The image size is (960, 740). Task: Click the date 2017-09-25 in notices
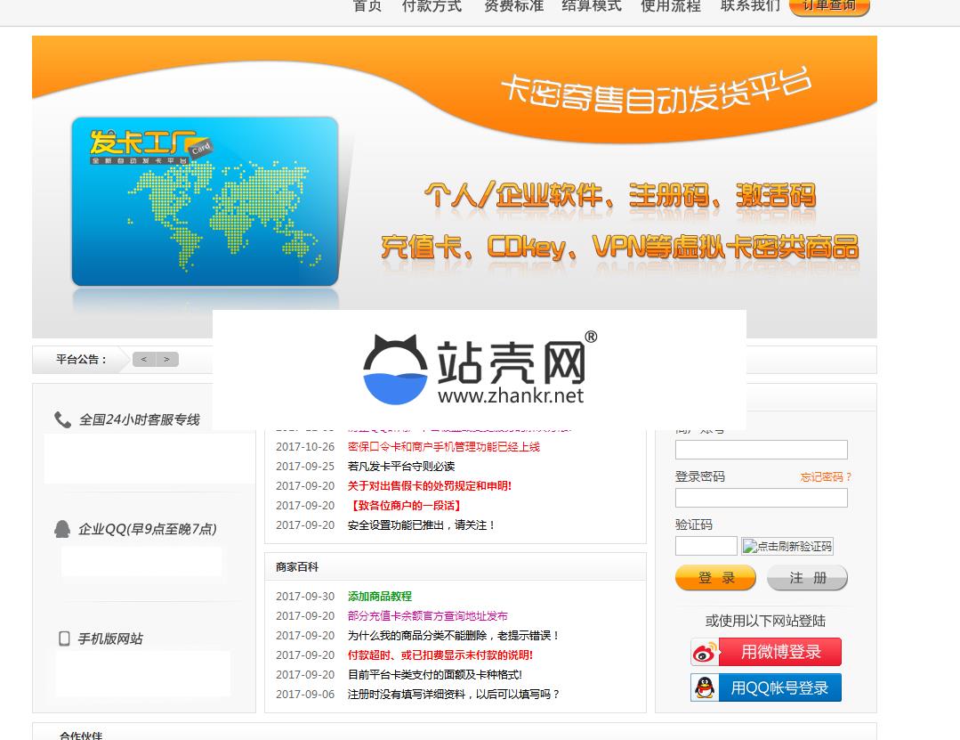tap(305, 467)
